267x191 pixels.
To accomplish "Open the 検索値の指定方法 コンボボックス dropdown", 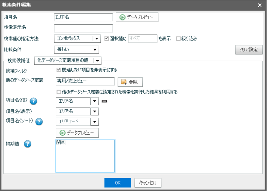I will (96, 38).
